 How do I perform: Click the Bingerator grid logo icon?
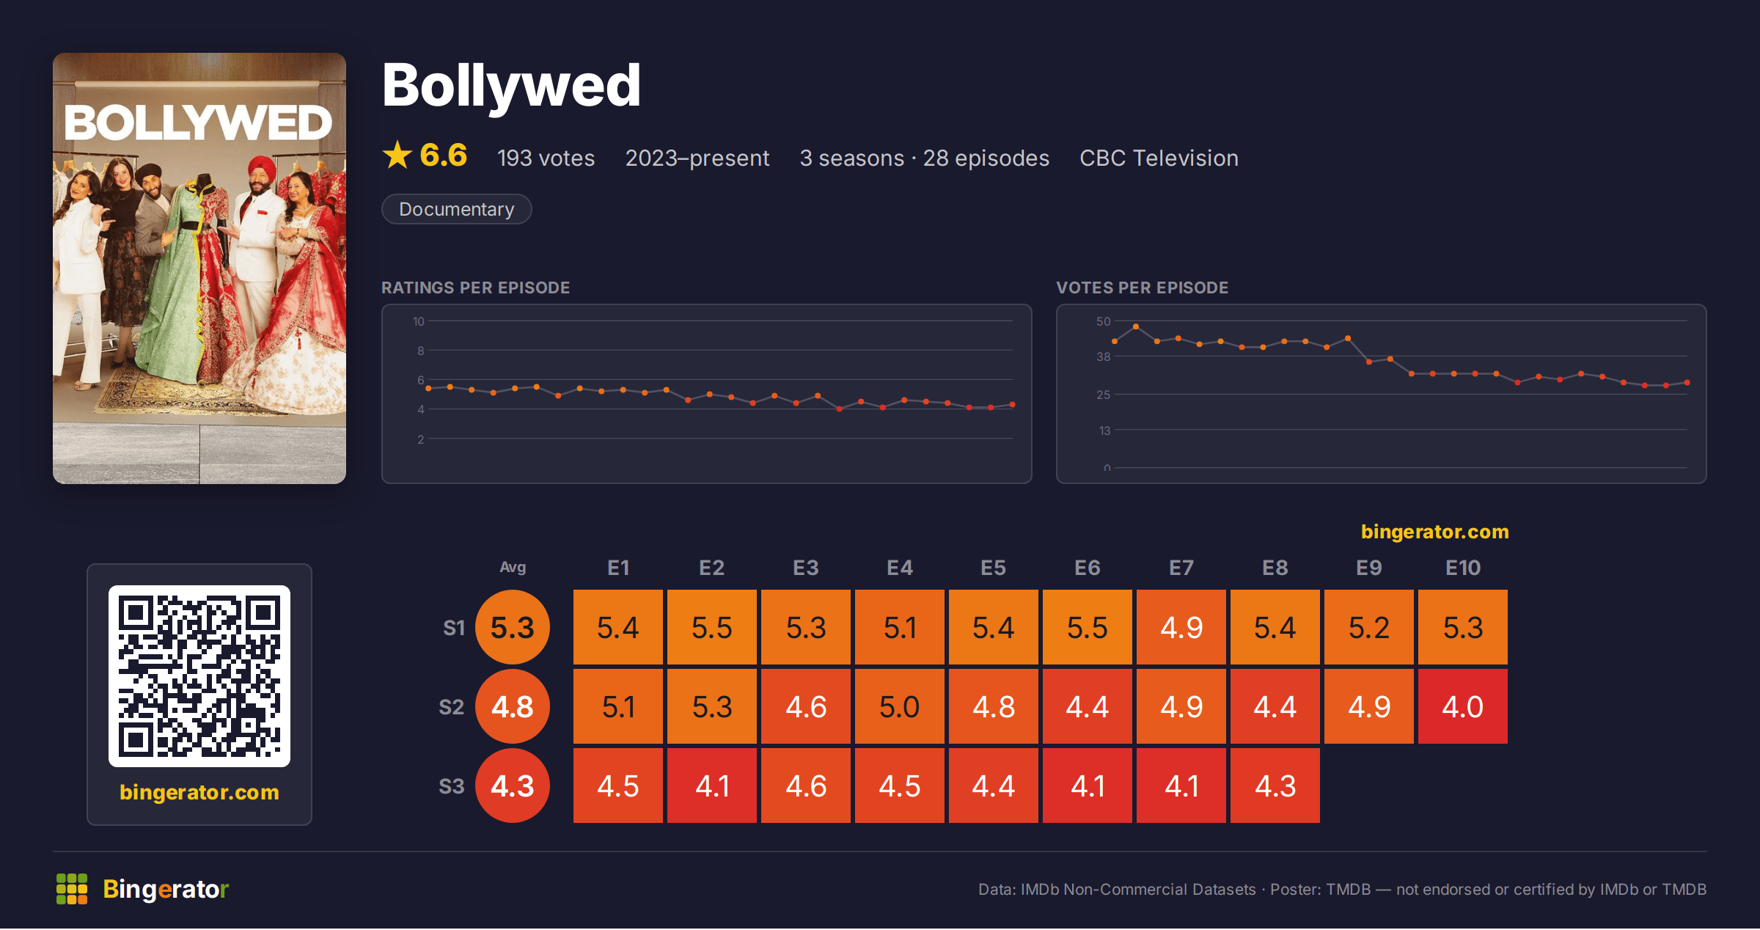(x=72, y=889)
